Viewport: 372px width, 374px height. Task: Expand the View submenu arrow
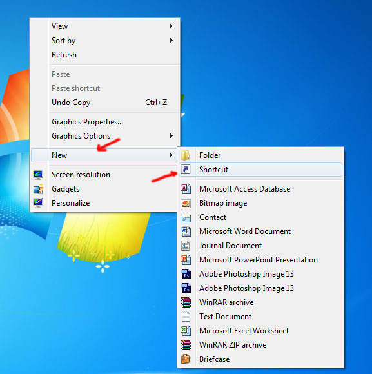(x=171, y=26)
